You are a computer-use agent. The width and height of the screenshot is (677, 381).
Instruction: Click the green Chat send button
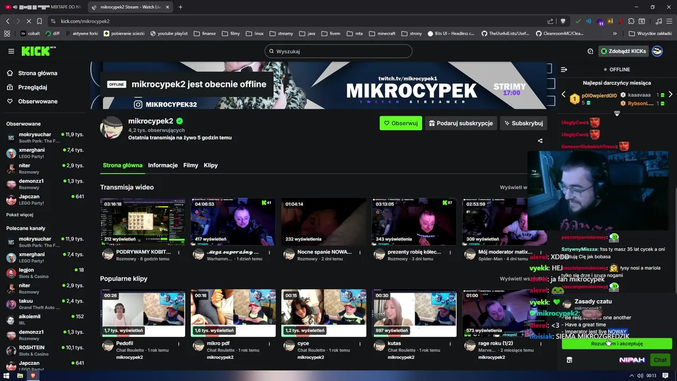tap(660, 360)
